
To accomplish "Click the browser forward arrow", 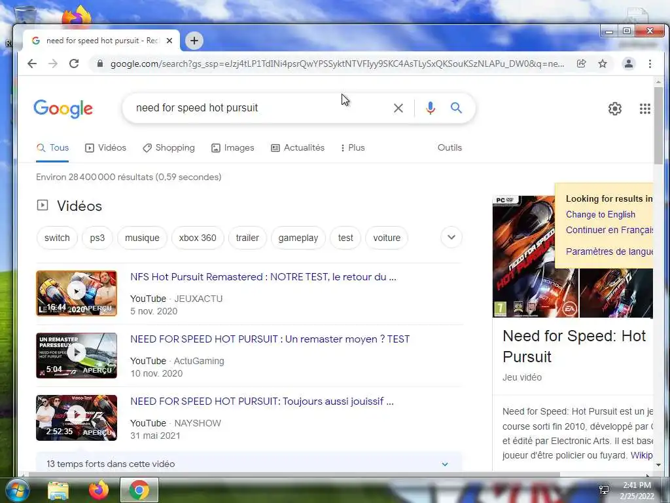I will click(x=53, y=64).
